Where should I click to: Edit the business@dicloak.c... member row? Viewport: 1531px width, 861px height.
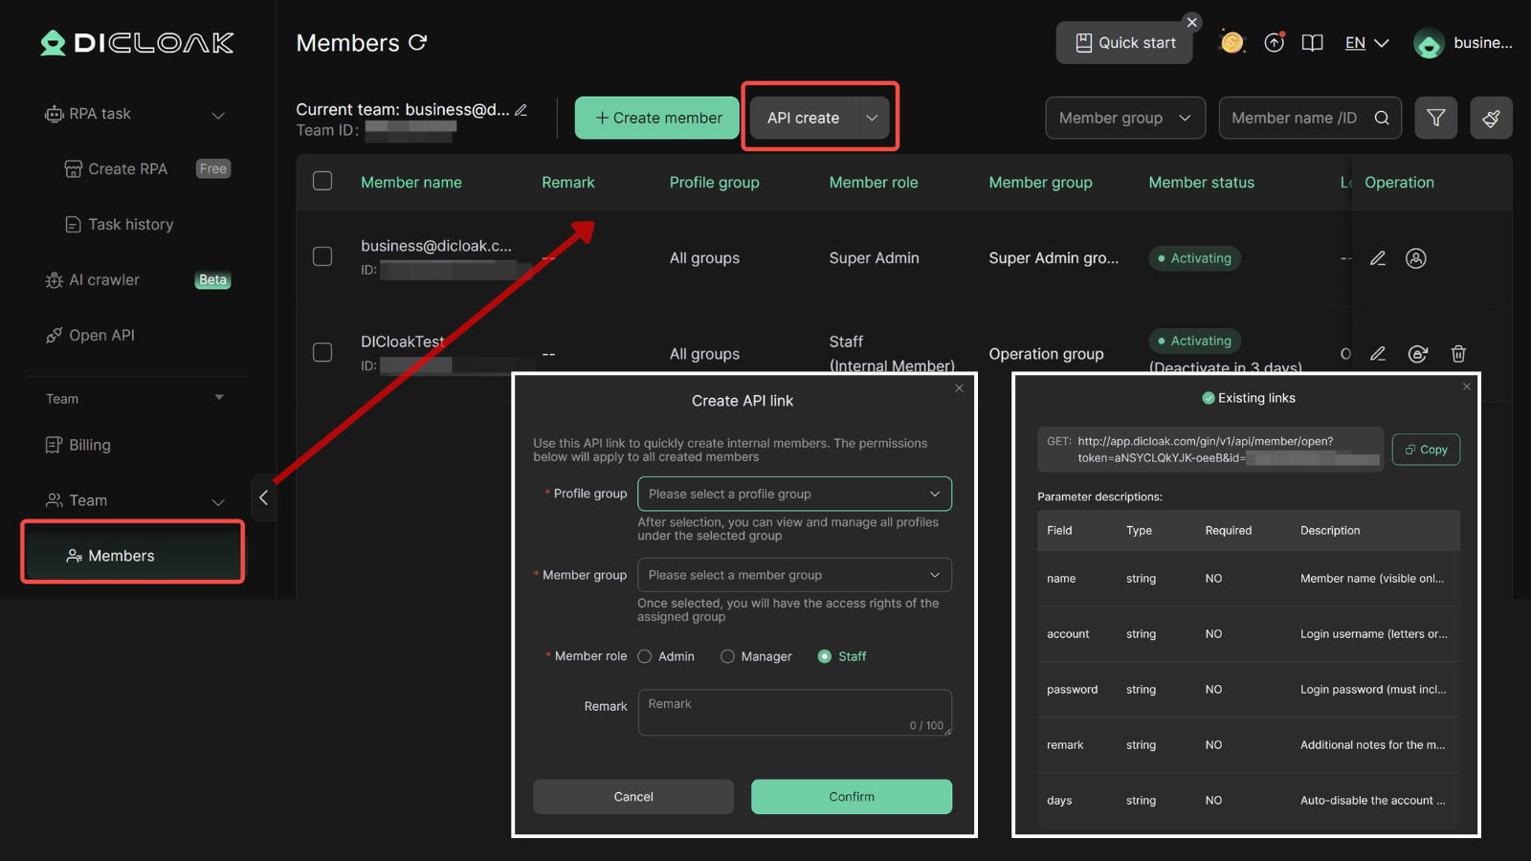1378,258
